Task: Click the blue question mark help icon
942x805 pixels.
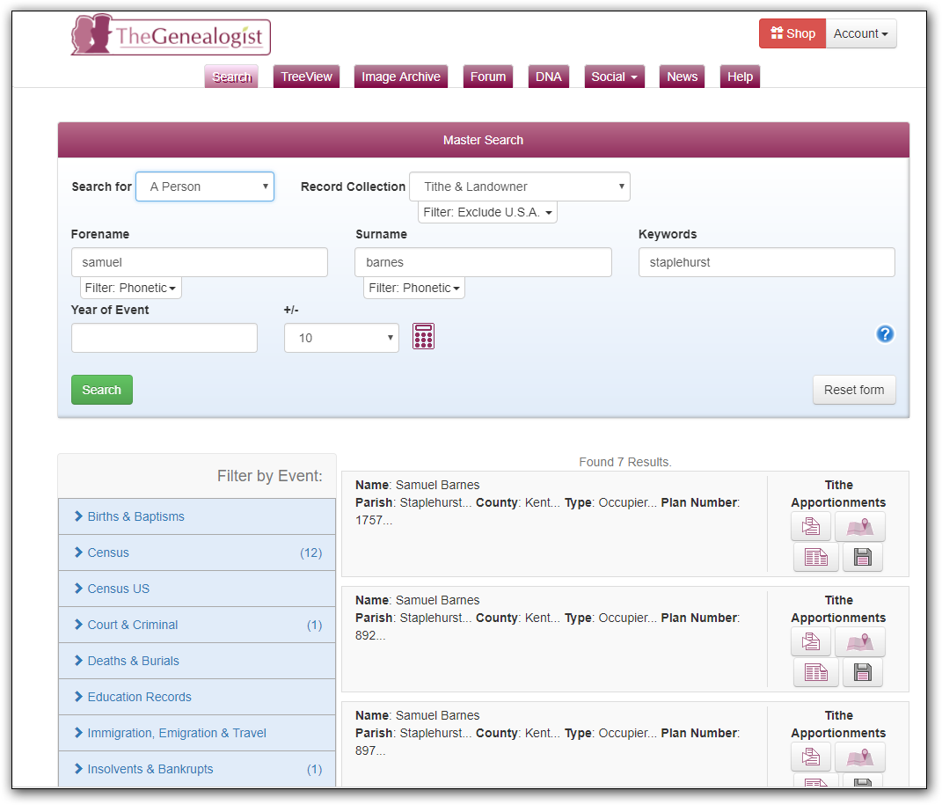Action: point(885,334)
